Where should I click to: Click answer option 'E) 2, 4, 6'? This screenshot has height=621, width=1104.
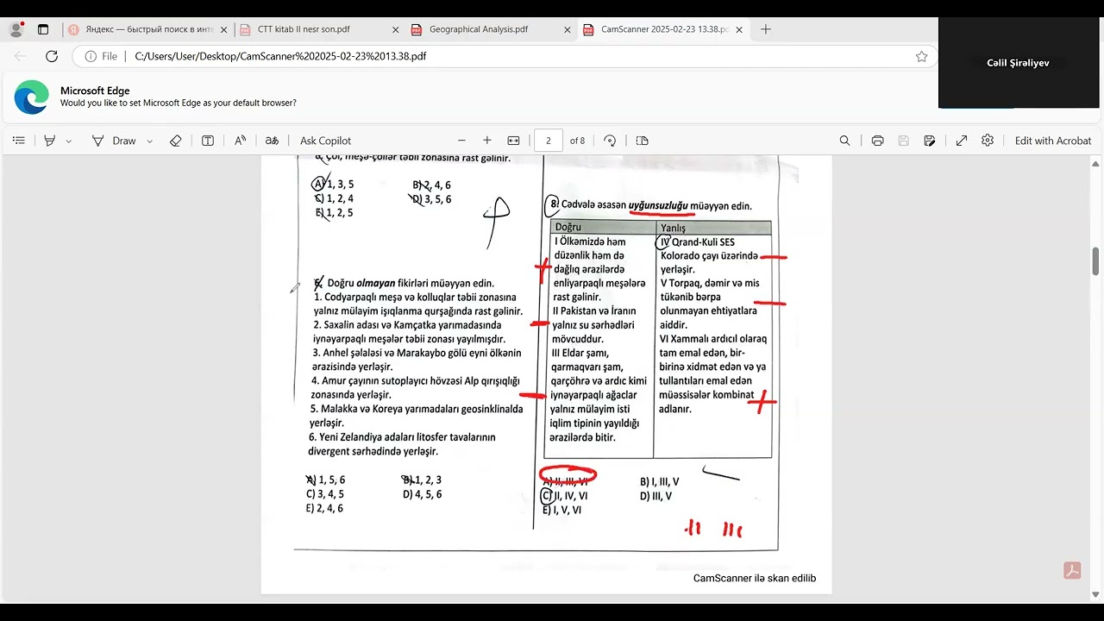[324, 508]
